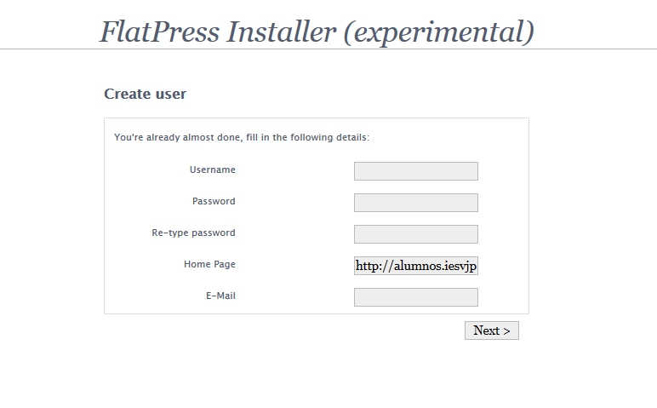Click the word "user" in the heading

pyautogui.click(x=170, y=95)
